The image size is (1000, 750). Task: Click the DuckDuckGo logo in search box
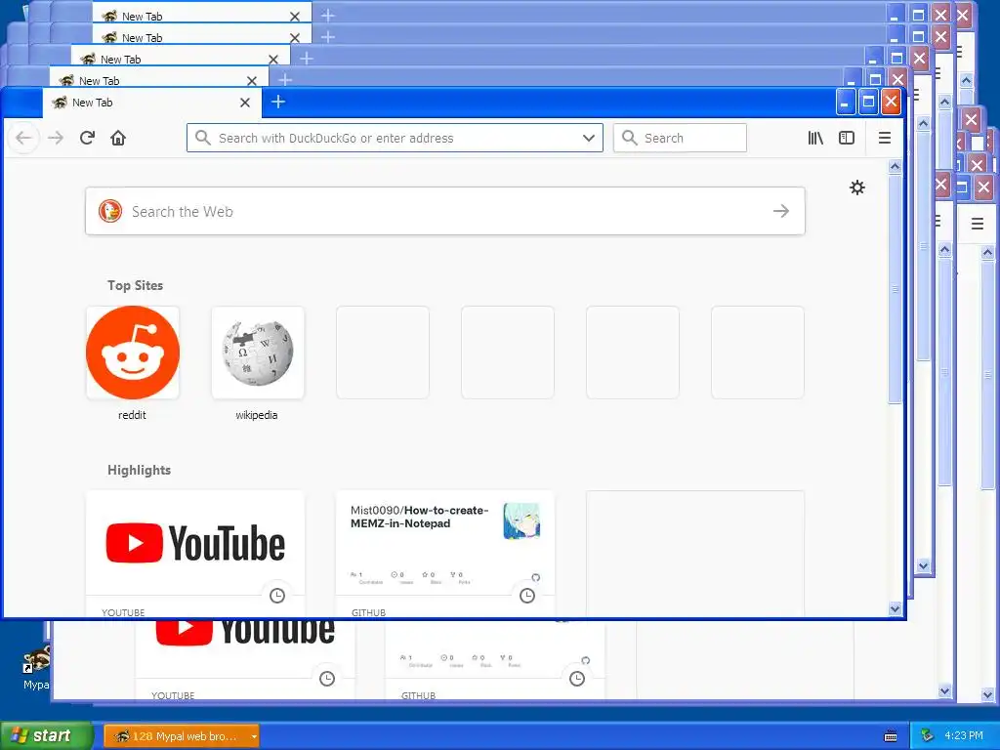coord(110,211)
